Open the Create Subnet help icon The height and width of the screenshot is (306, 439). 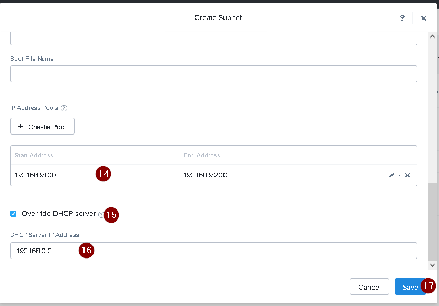pos(403,18)
